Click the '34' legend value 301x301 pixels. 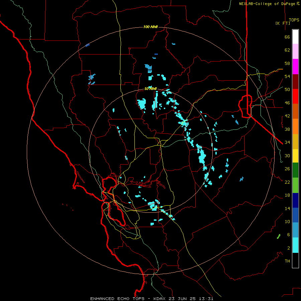pos(287,142)
